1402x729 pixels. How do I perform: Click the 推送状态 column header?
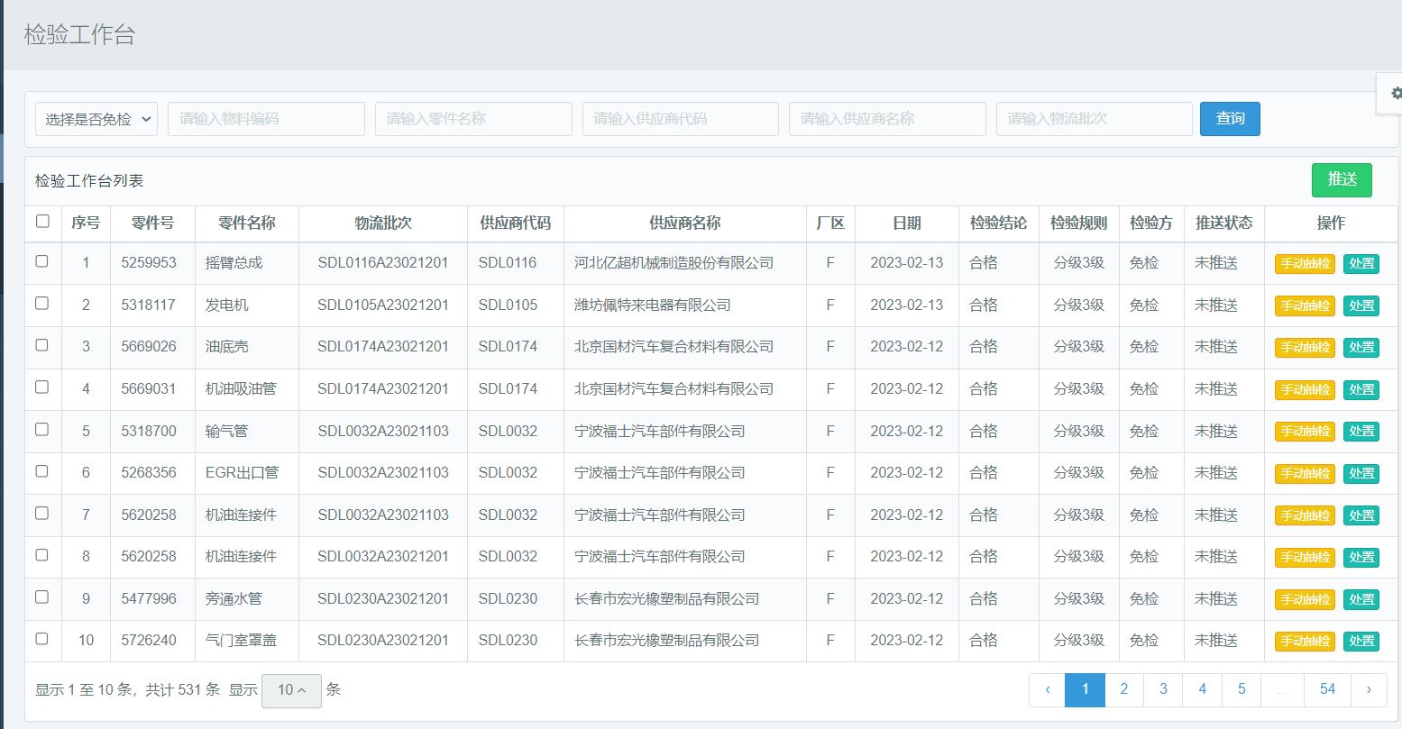[1223, 223]
